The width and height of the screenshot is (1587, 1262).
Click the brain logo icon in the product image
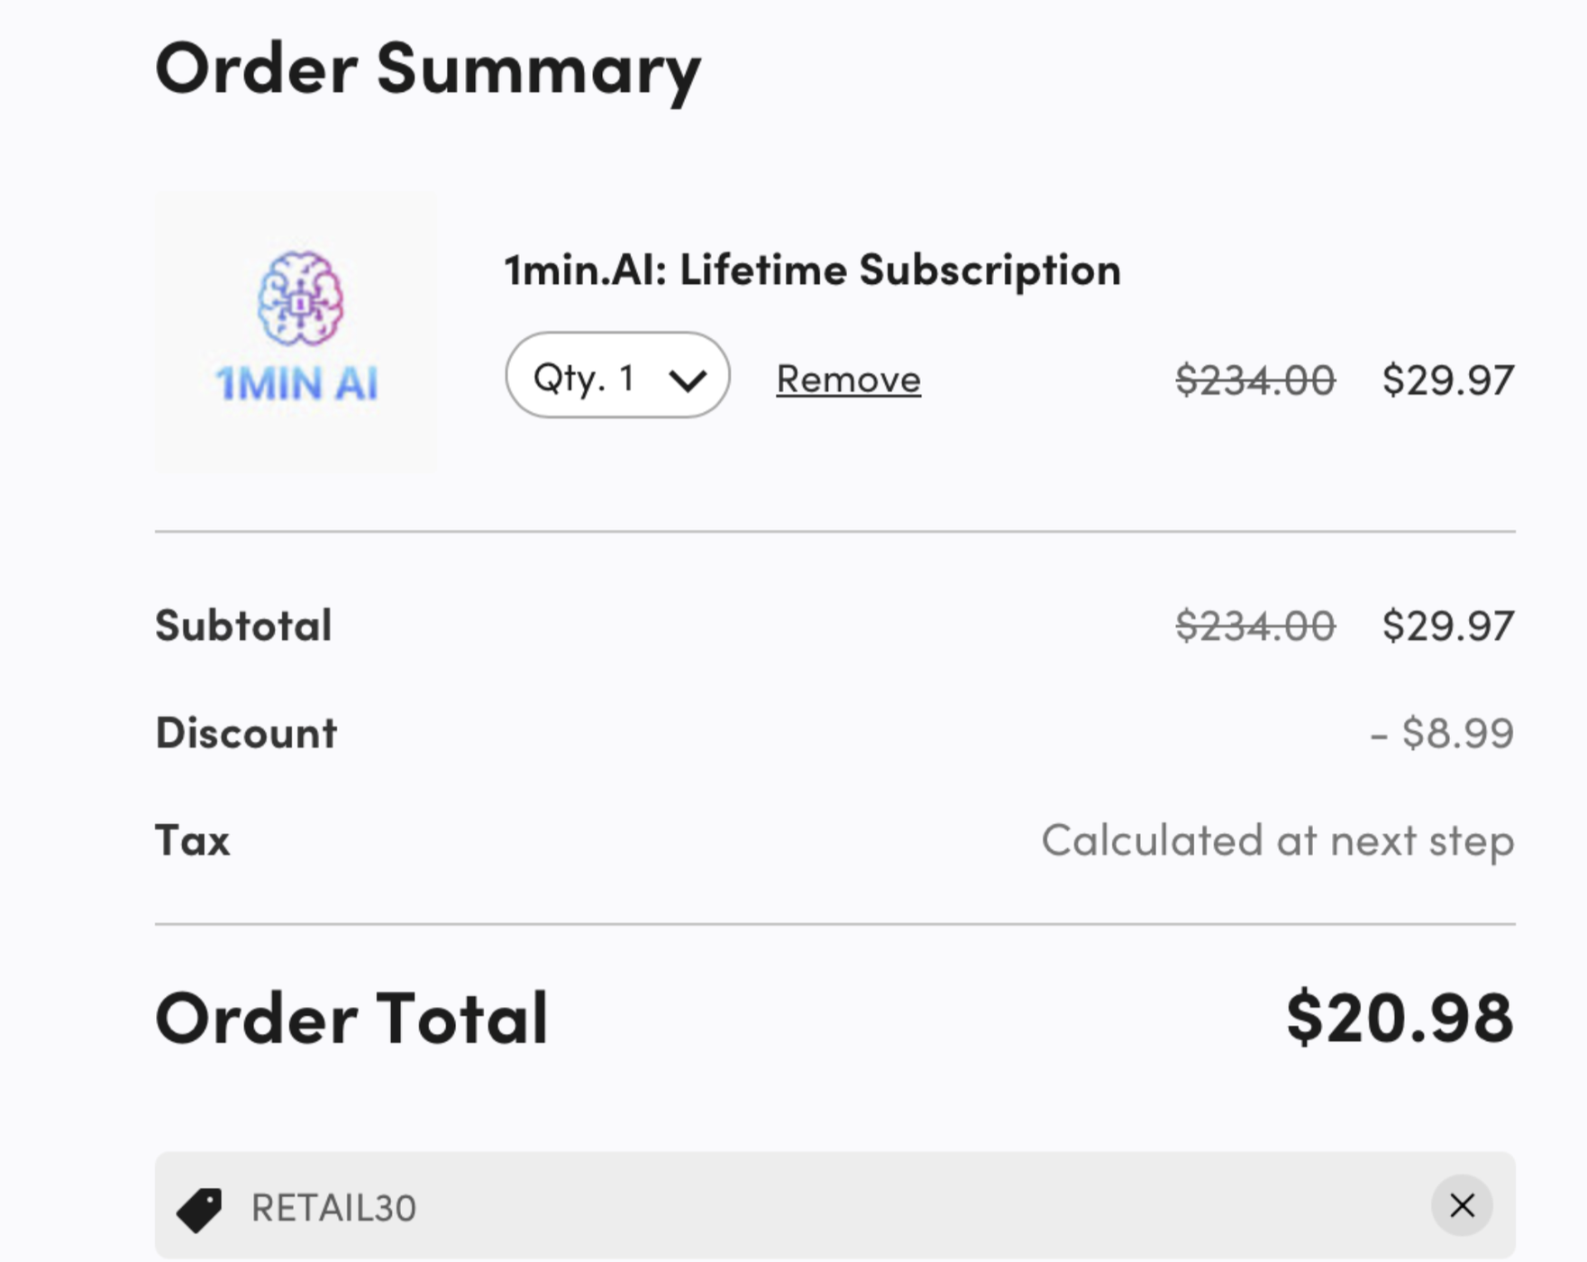(300, 298)
